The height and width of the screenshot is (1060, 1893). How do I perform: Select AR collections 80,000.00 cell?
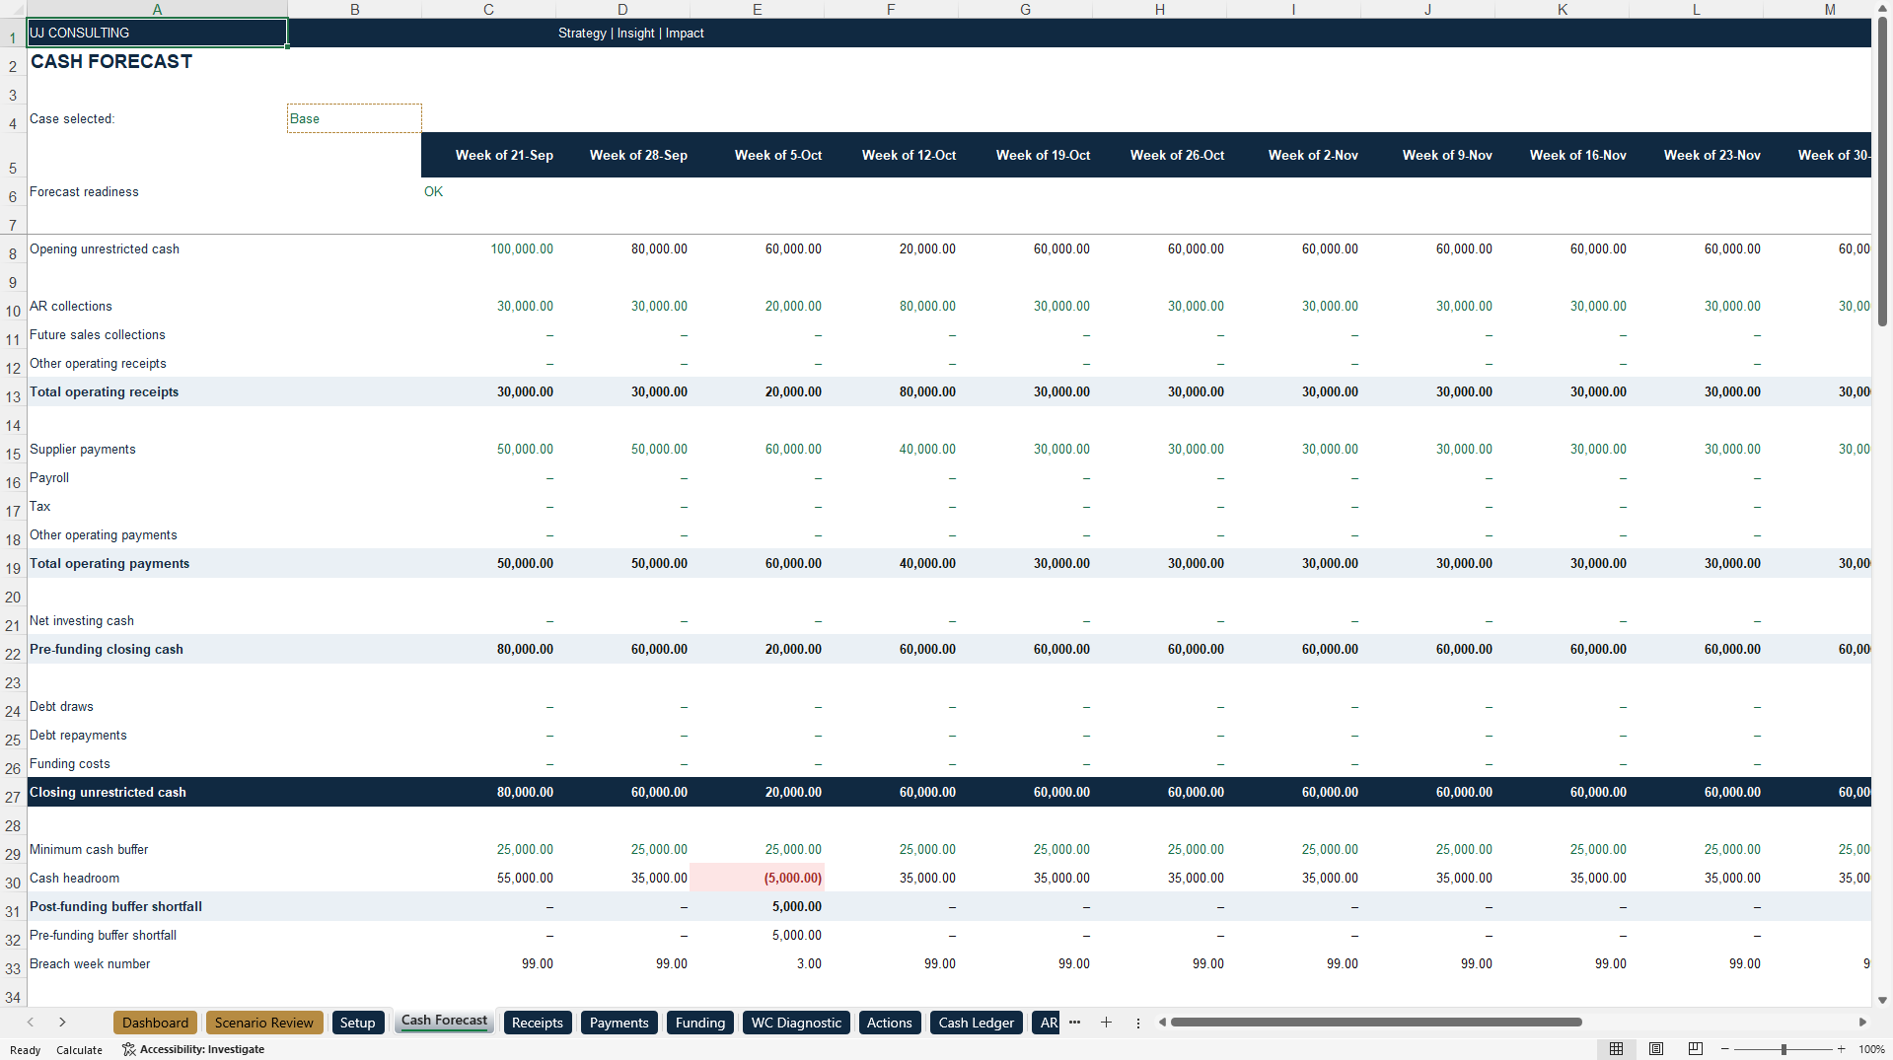click(891, 306)
